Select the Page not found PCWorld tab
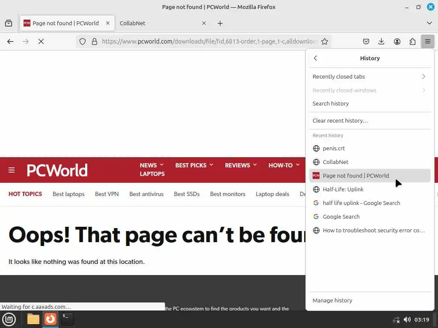Viewport: 438px width, 328px height. 67,23
